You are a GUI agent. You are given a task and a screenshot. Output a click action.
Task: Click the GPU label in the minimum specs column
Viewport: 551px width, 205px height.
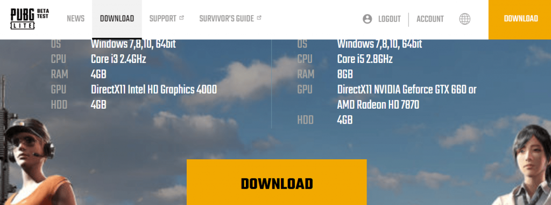click(x=58, y=90)
